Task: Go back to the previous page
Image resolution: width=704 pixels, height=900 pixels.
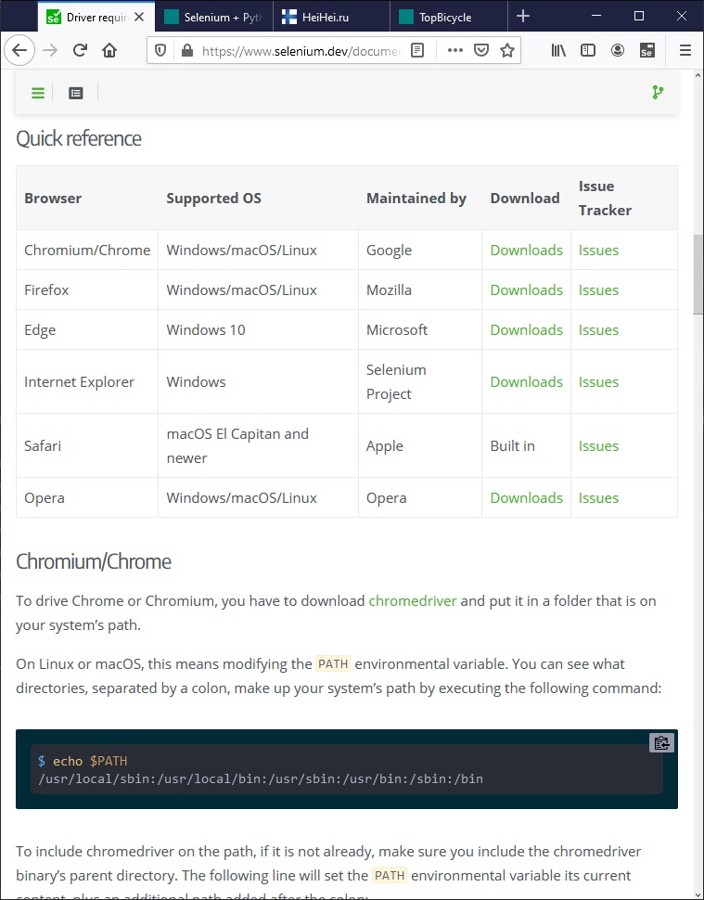Action: pos(19,50)
